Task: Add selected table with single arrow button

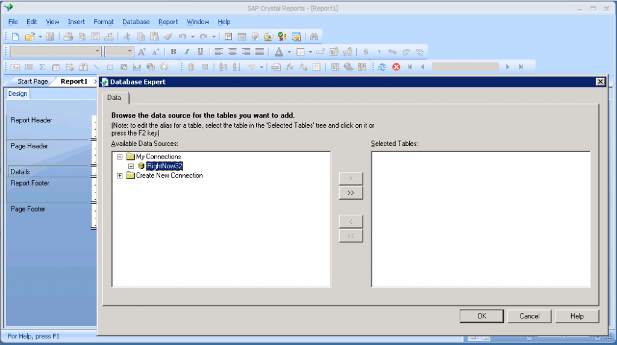Action: (x=351, y=179)
